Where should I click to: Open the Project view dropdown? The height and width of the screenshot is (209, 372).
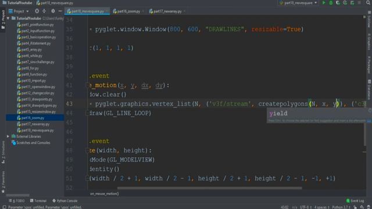coord(19,11)
